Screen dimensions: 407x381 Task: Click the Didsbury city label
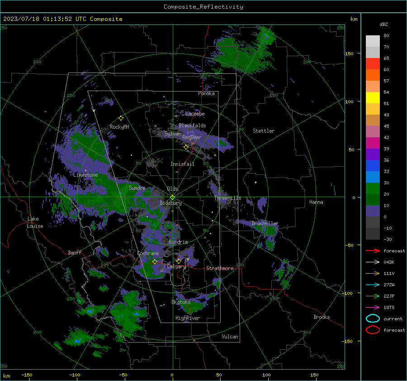point(170,203)
